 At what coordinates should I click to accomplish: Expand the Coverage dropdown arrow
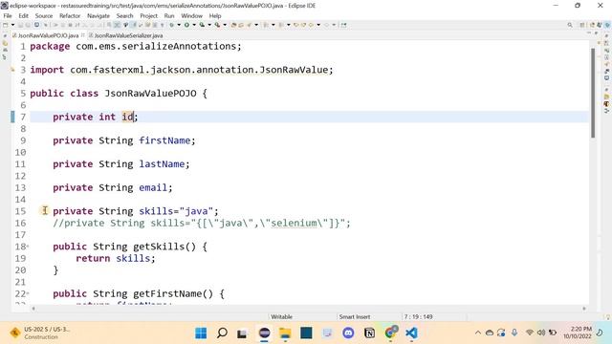(x=209, y=25)
